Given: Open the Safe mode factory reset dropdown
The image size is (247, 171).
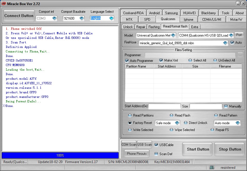Looking at the screenshot, I should (177, 123).
